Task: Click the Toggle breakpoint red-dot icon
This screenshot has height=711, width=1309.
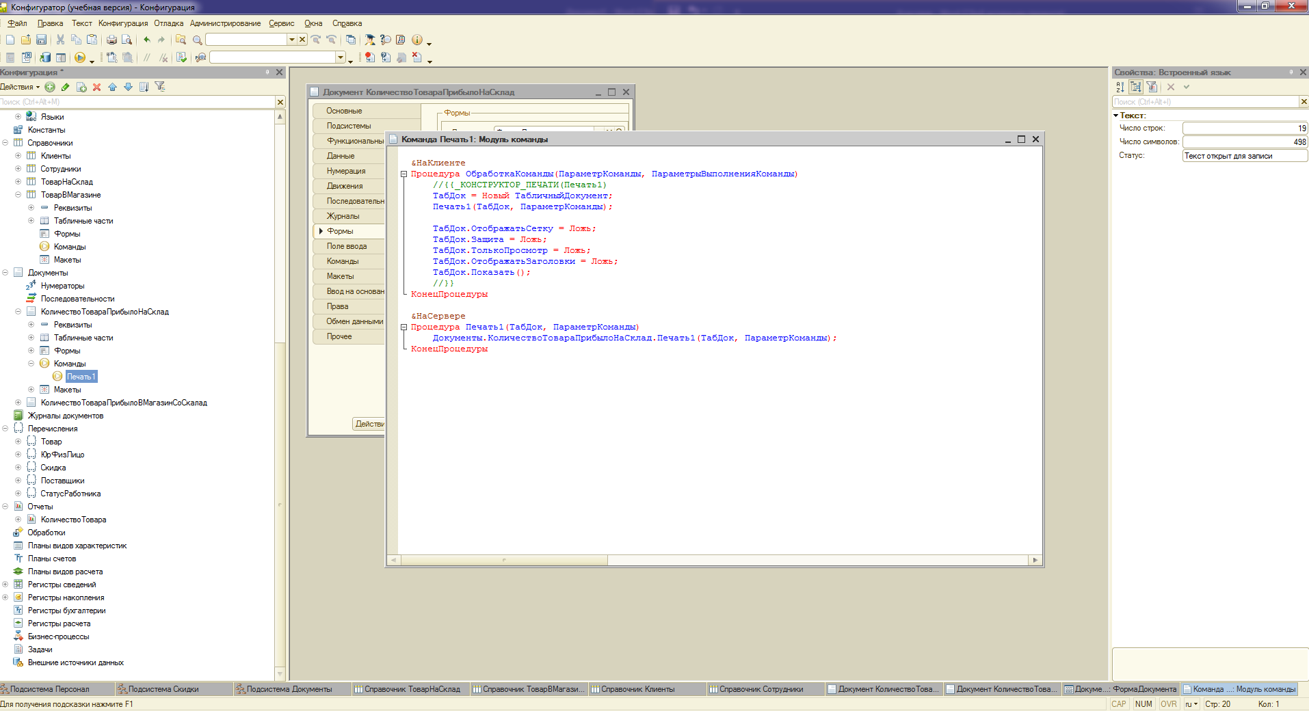Action: 370,57
